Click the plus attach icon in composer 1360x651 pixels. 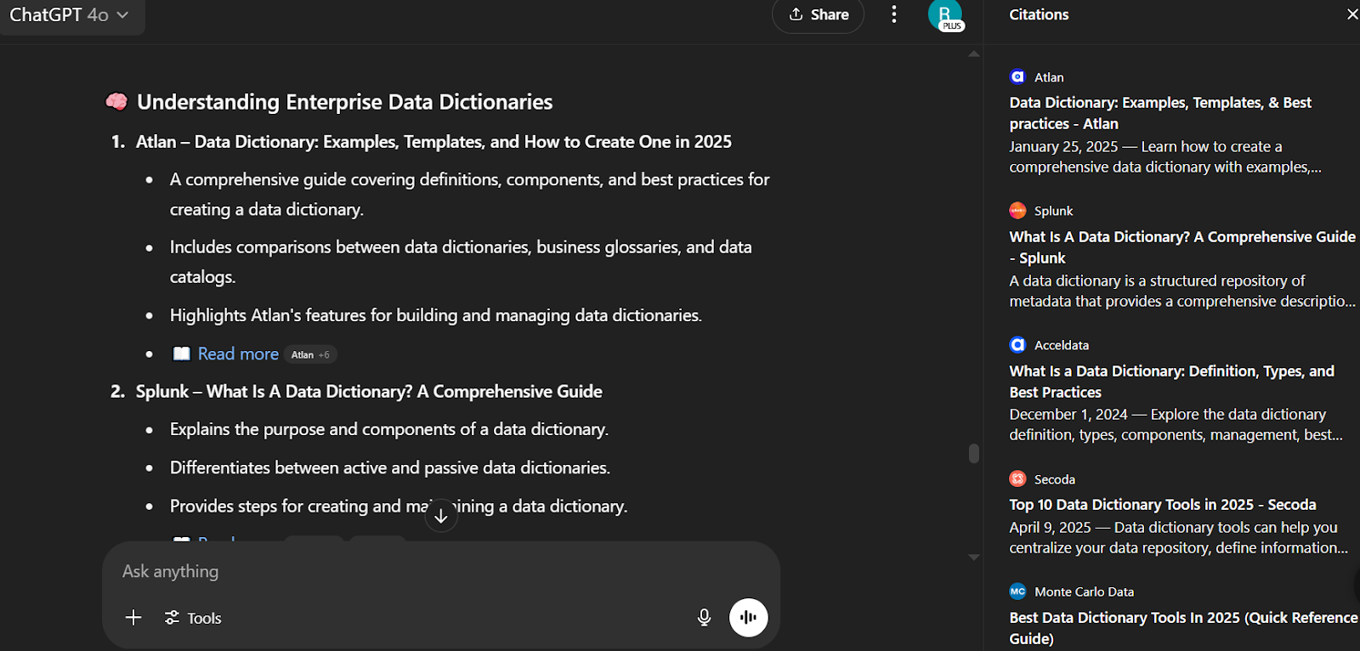pyautogui.click(x=133, y=618)
